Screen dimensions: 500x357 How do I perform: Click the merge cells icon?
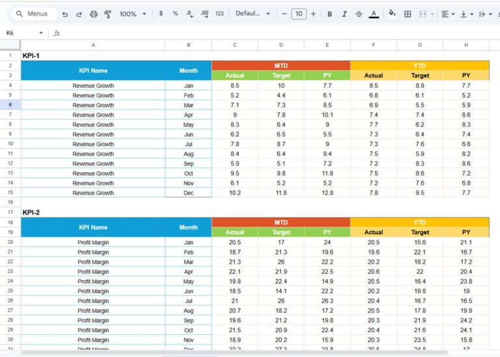click(x=423, y=14)
